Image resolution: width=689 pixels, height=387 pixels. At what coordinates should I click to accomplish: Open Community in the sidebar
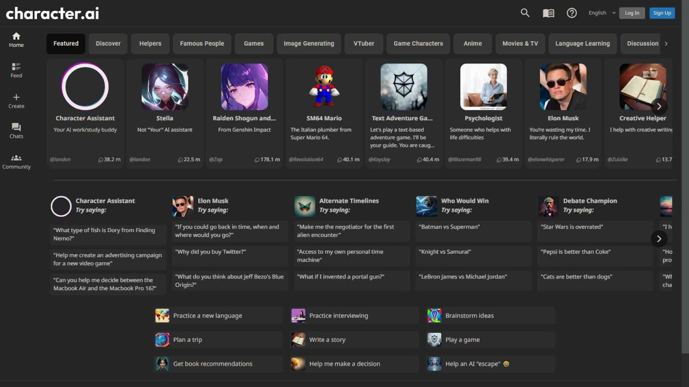click(16, 162)
